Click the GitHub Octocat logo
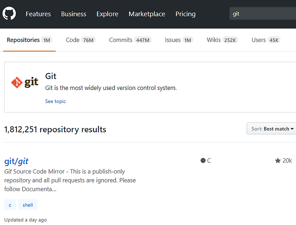 pos(9,14)
